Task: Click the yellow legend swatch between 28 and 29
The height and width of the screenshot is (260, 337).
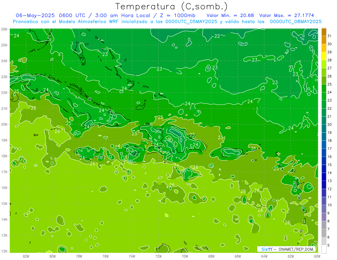Action: 324,56
